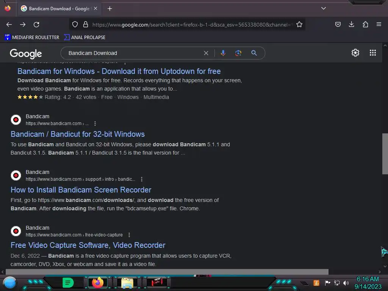Open the Windows Start orb
Screen dimensions: 388x291
(x=10, y=283)
